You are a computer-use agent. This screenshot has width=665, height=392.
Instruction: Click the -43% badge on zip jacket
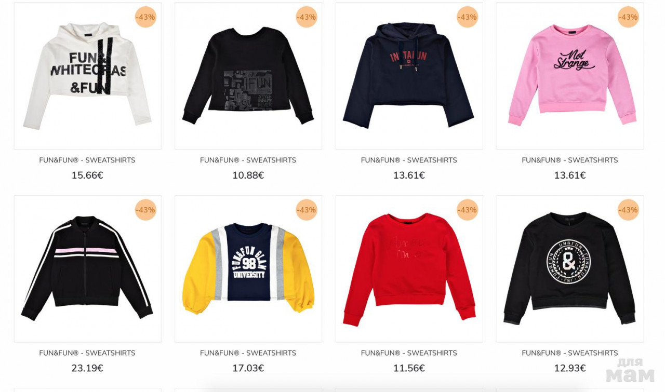click(145, 210)
